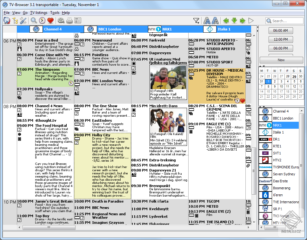
Task: Open settings via the wrench icon
Action: pos(23,20)
